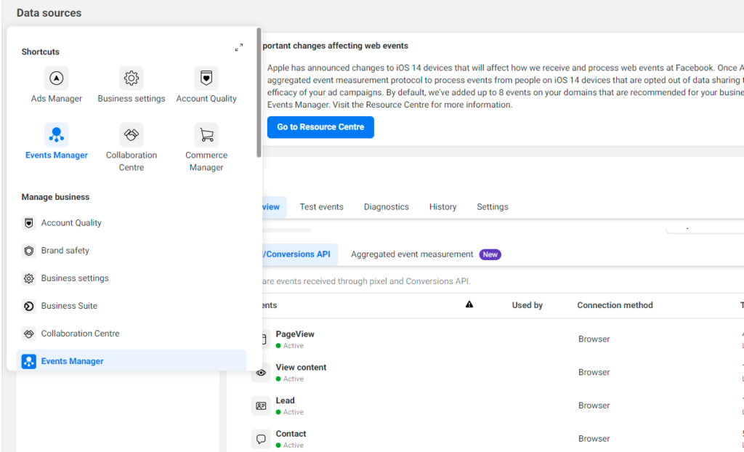The width and height of the screenshot is (744, 452).
Task: Click the View content eye icon
Action: (x=261, y=373)
